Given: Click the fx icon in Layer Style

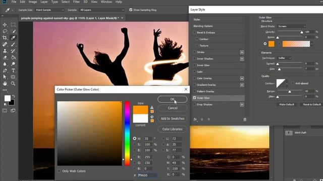Looking at the screenshot, I should click(195, 120).
